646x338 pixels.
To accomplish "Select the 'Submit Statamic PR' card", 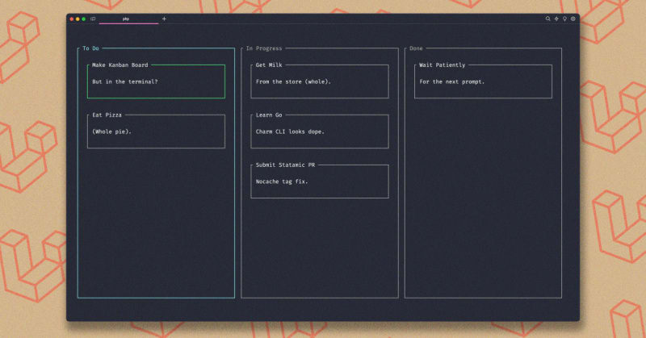I will pos(319,182).
